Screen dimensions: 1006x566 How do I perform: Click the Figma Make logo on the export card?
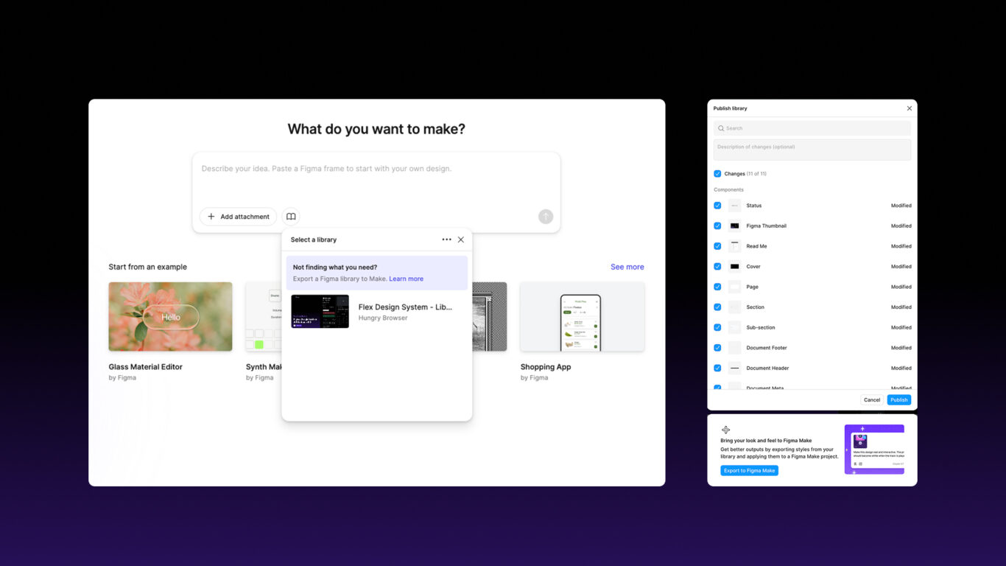click(x=726, y=430)
